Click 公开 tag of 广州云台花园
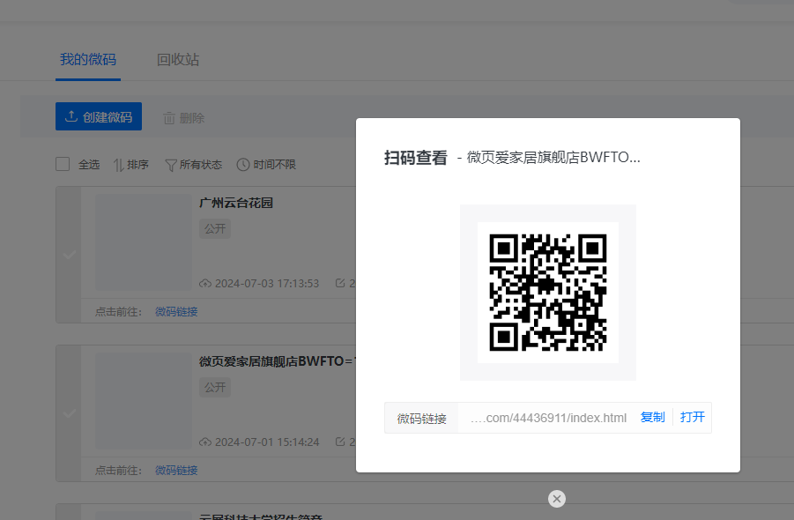Image resolution: width=794 pixels, height=520 pixels. point(215,229)
